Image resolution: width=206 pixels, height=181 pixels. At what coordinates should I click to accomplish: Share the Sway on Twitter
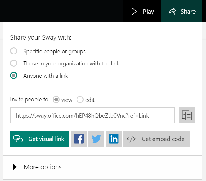(x=96, y=139)
